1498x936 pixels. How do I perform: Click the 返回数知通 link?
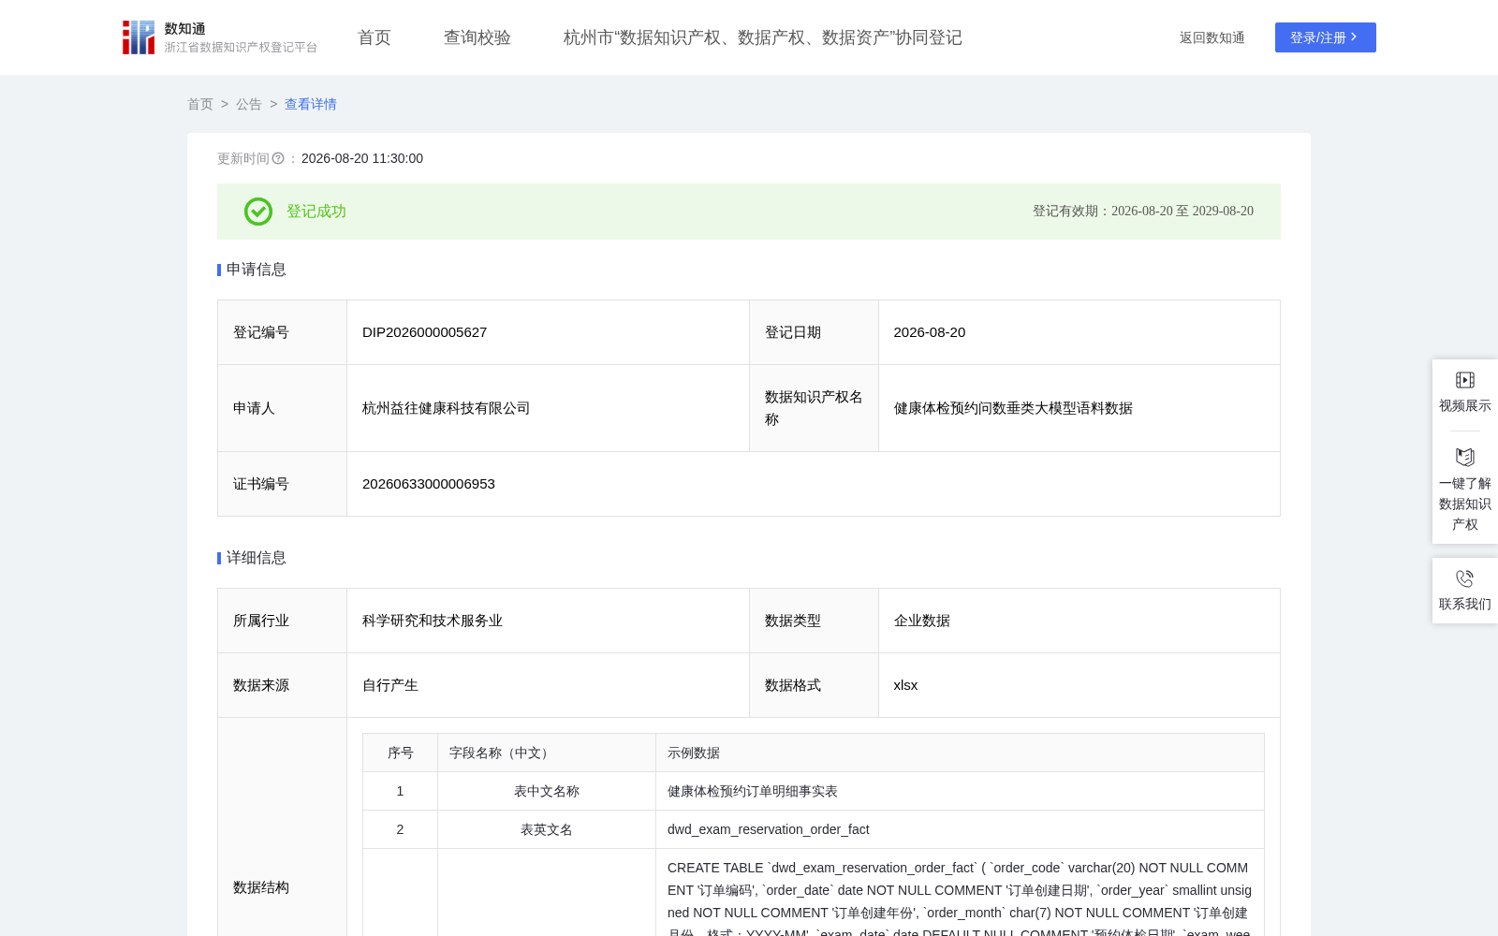coord(1212,37)
